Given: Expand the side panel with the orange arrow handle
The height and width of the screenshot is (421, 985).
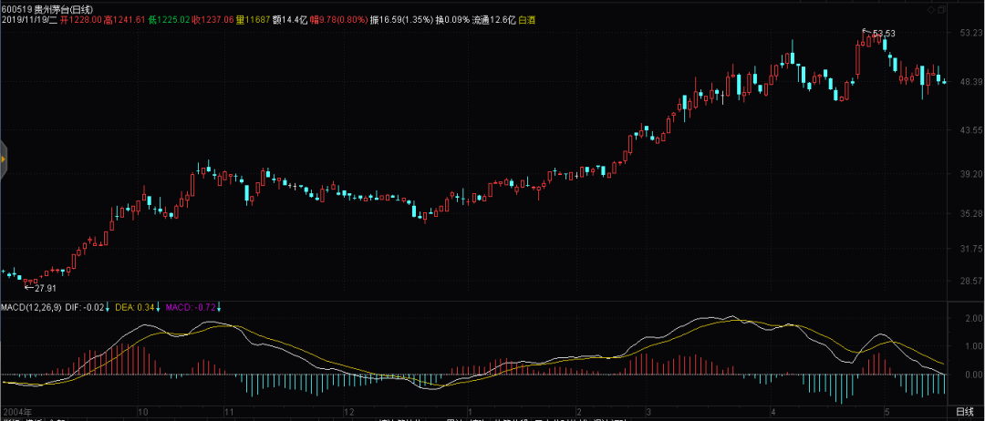Looking at the screenshot, I should pyautogui.click(x=3, y=159).
